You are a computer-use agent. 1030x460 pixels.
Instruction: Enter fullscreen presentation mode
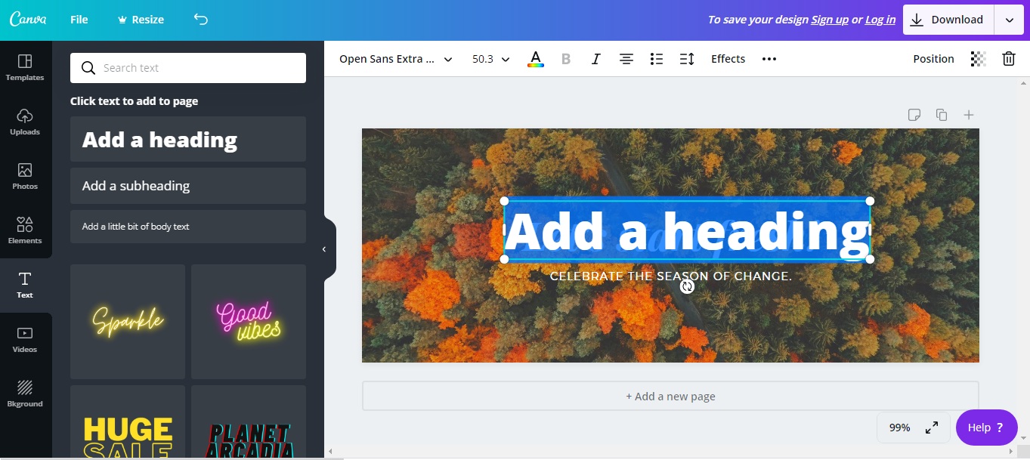click(x=932, y=428)
